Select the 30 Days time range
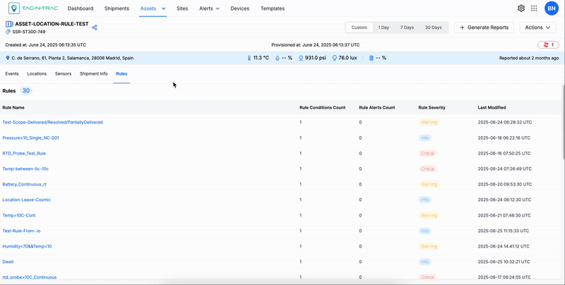This screenshot has height=285, width=565. [x=433, y=28]
